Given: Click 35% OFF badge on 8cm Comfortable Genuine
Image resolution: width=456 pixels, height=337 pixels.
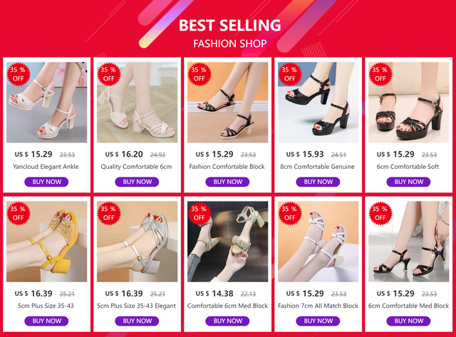Looking at the screenshot, I should coord(290,74).
